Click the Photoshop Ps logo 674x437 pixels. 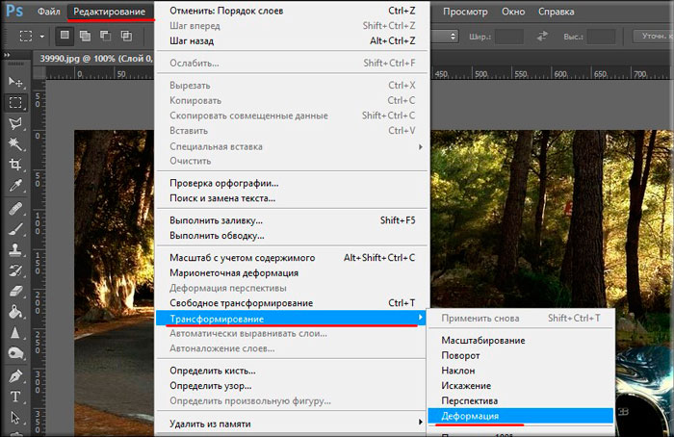click(14, 11)
